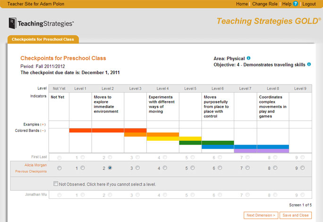Collapse Colored Bands with the minus toggle
The width and height of the screenshot is (323, 222).
(x=43, y=131)
